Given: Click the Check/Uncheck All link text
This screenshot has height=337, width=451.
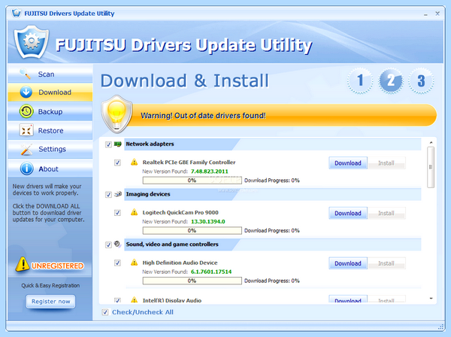Looking at the screenshot, I should tap(143, 312).
